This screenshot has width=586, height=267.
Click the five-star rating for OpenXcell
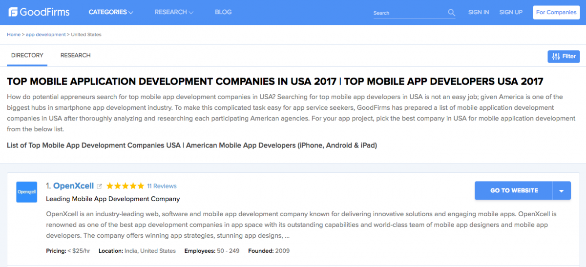tap(125, 186)
